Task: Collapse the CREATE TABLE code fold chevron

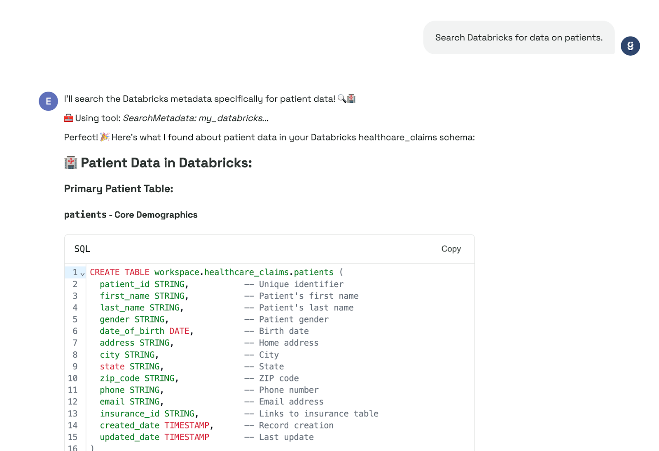Action: click(x=83, y=274)
